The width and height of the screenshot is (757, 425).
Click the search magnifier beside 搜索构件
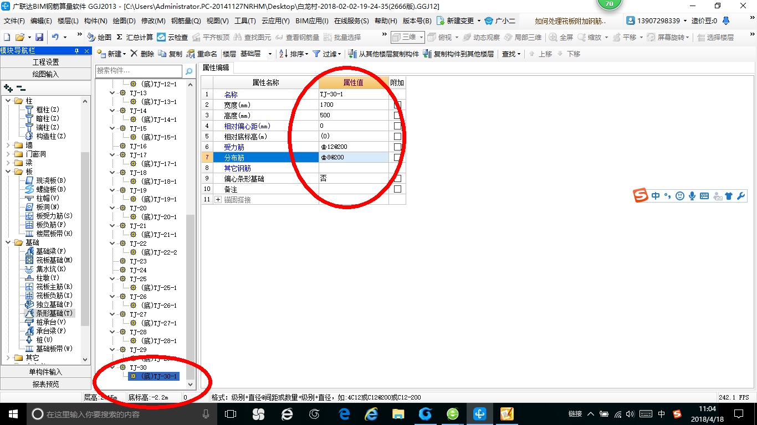[189, 71]
